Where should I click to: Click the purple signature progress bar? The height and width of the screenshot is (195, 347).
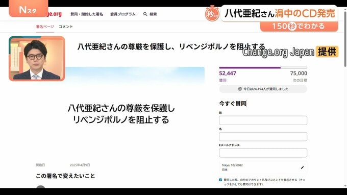pyautogui.click(x=263, y=68)
